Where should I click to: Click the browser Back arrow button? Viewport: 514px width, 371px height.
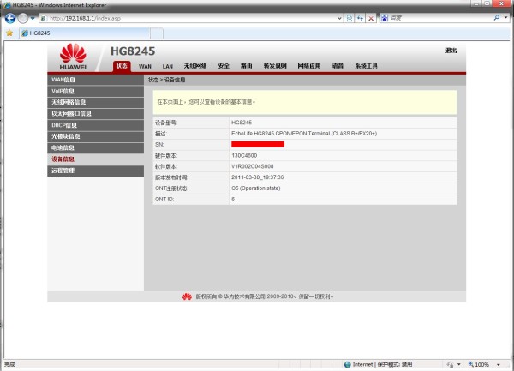tap(9, 18)
